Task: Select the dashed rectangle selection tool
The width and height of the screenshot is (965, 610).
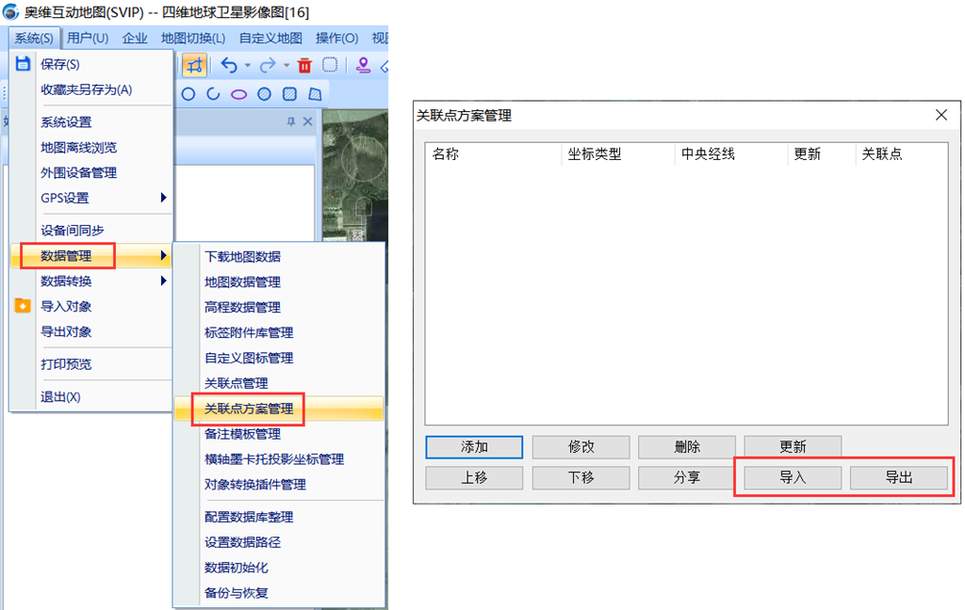Action: tap(330, 65)
